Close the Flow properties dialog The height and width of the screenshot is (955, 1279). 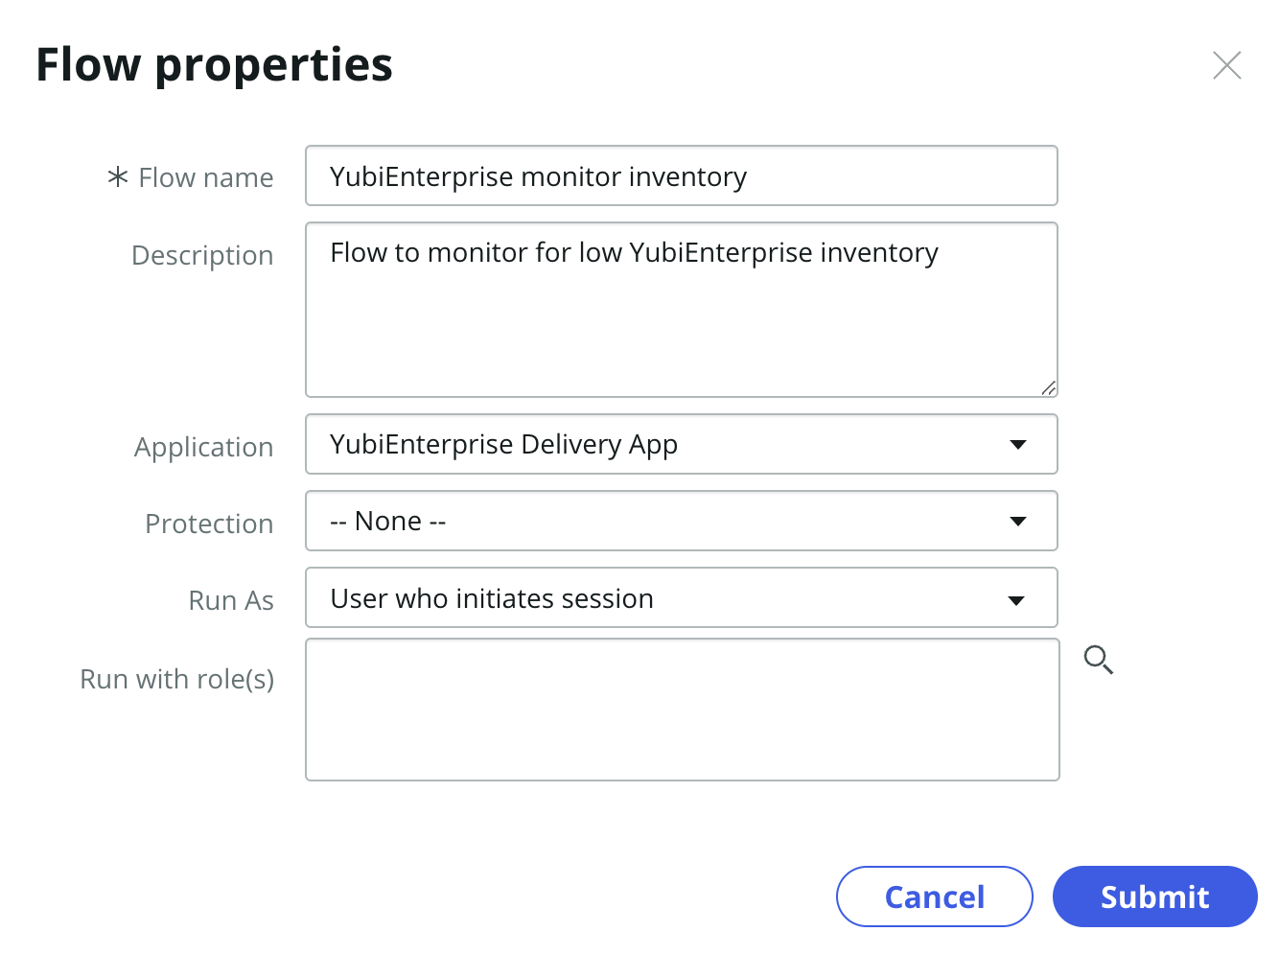pyautogui.click(x=1226, y=65)
